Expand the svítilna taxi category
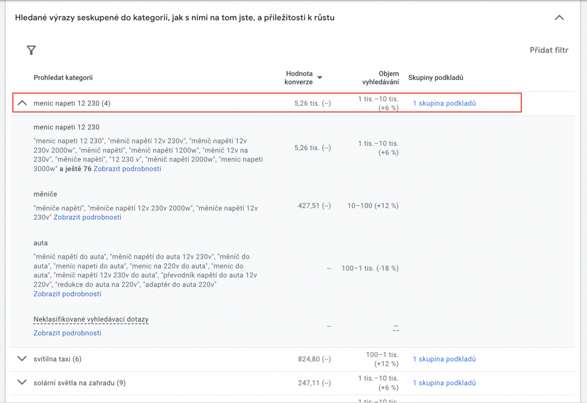Screen dimensions: 587x403 (22, 359)
